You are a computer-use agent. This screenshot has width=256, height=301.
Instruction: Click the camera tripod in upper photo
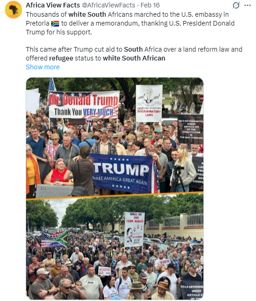coord(177,179)
